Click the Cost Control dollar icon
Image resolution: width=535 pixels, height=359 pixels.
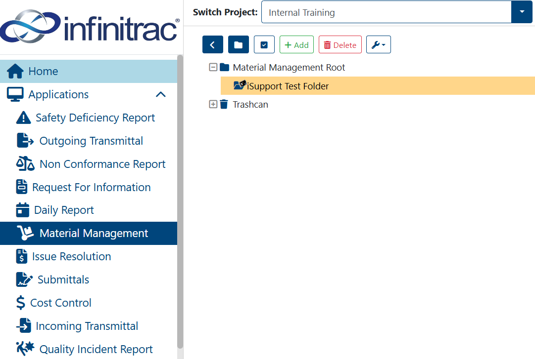click(x=20, y=303)
